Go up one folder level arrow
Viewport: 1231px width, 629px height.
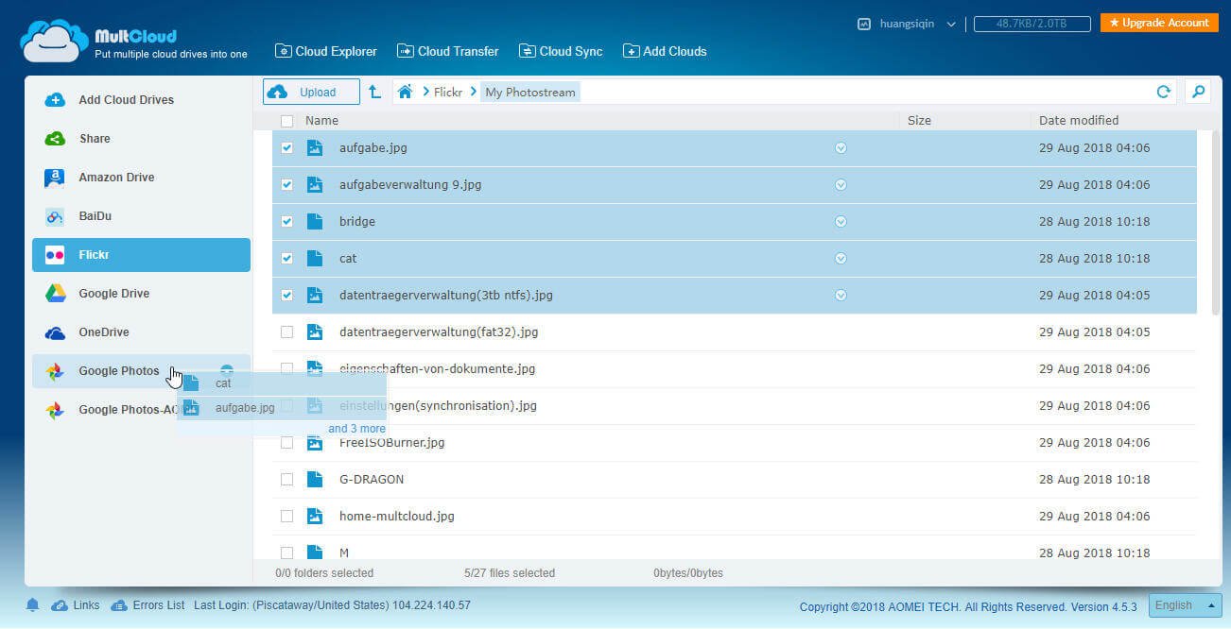tap(375, 92)
